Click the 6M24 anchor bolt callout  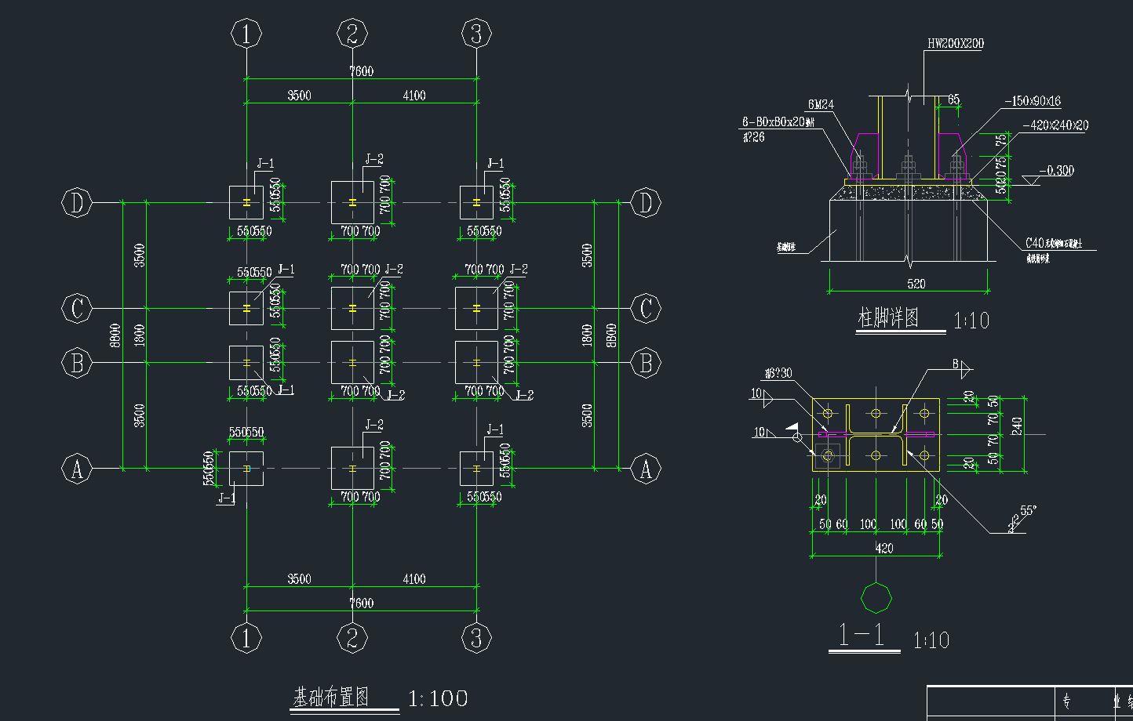tap(819, 104)
